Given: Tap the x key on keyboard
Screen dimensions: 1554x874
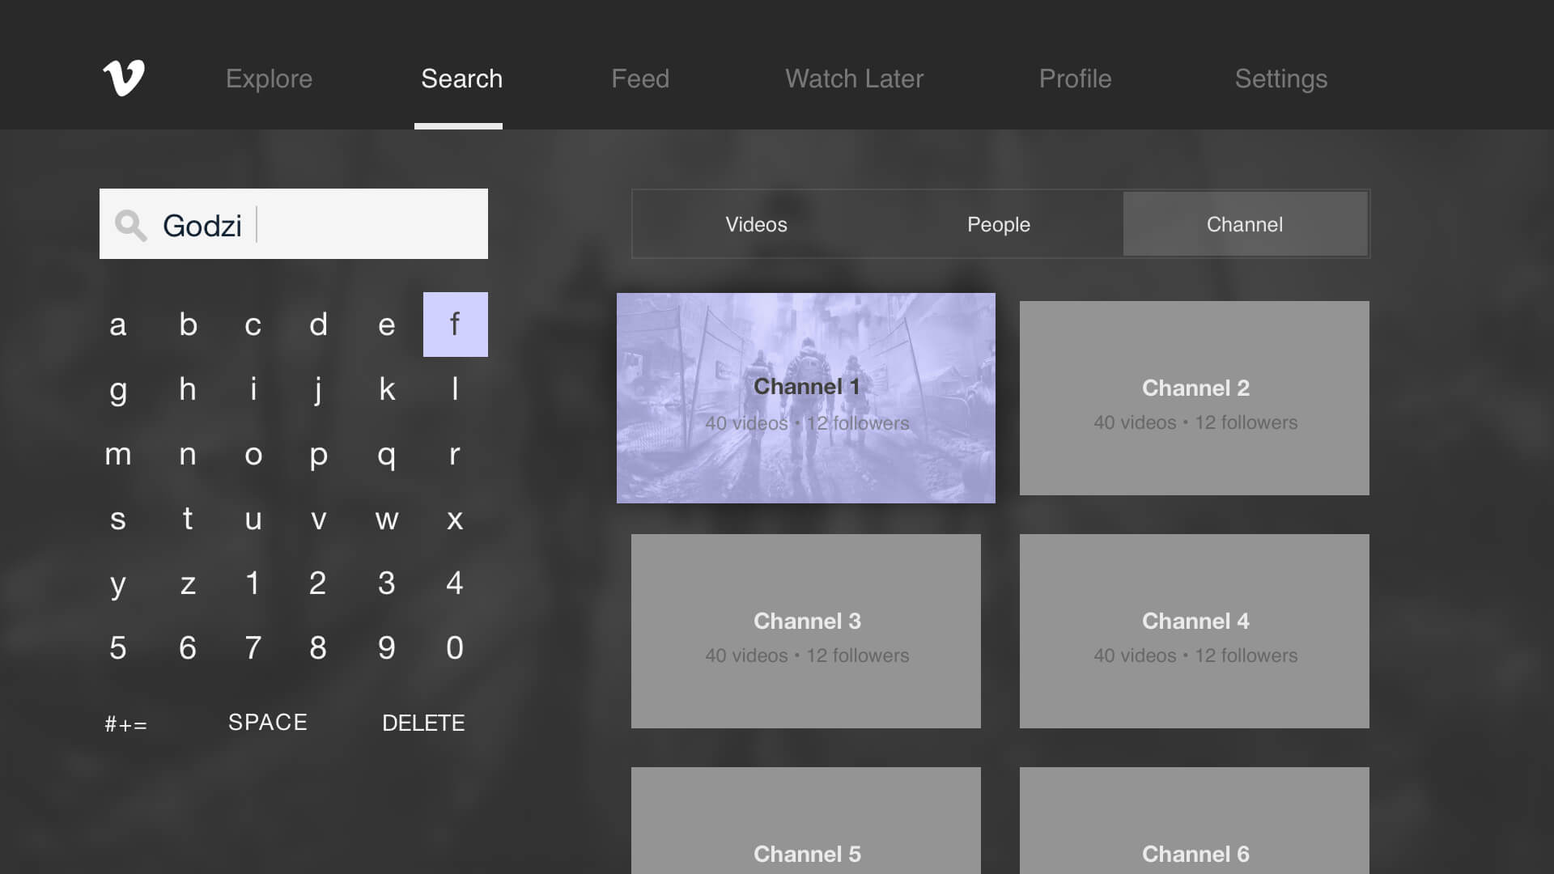Looking at the screenshot, I should point(455,519).
